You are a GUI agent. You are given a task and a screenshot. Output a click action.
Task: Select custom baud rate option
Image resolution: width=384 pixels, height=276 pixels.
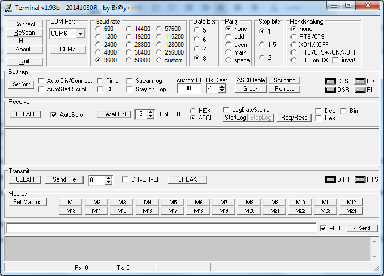pyautogui.click(x=159, y=60)
